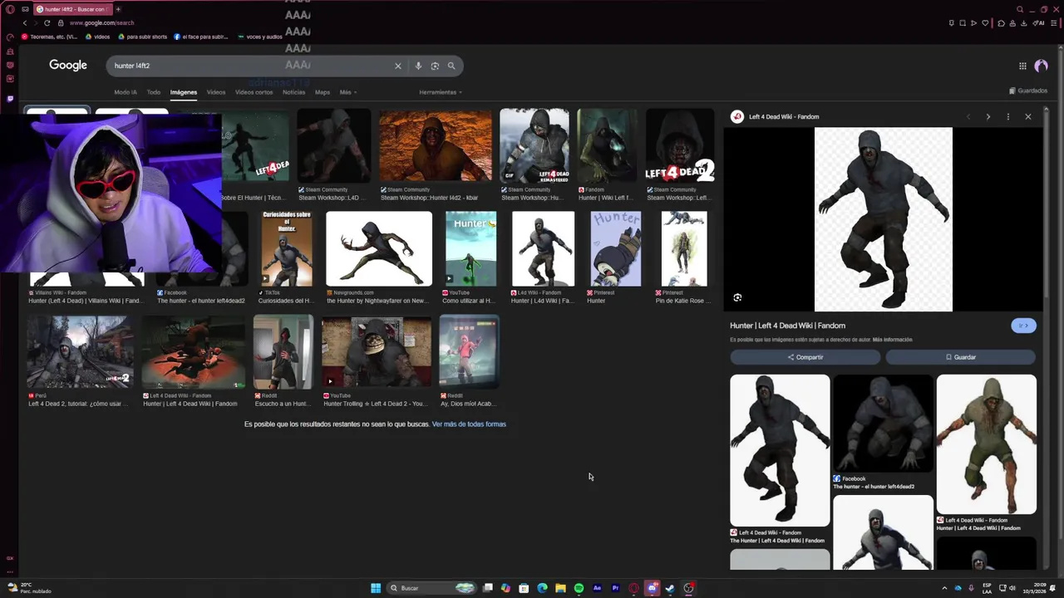Open Steam from the taskbar
Screen dimensions: 1064x598
(x=670, y=588)
